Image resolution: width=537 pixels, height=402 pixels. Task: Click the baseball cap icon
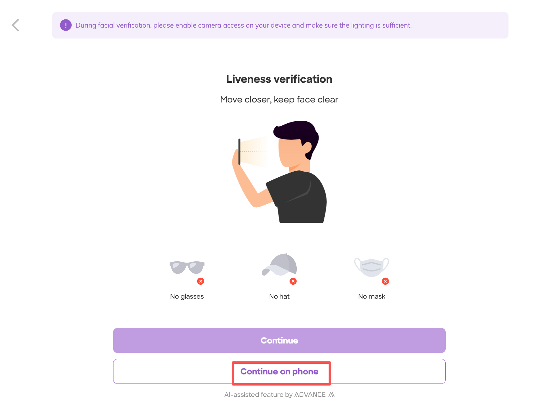[x=280, y=265]
